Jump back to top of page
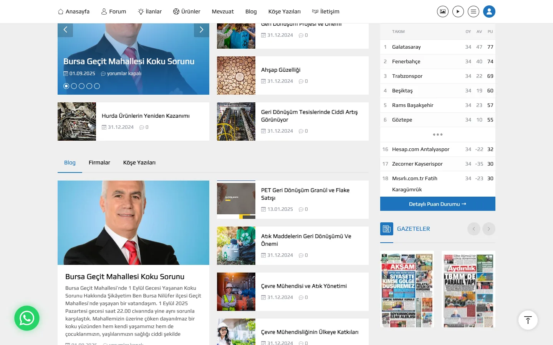The width and height of the screenshot is (553, 345). (528, 320)
